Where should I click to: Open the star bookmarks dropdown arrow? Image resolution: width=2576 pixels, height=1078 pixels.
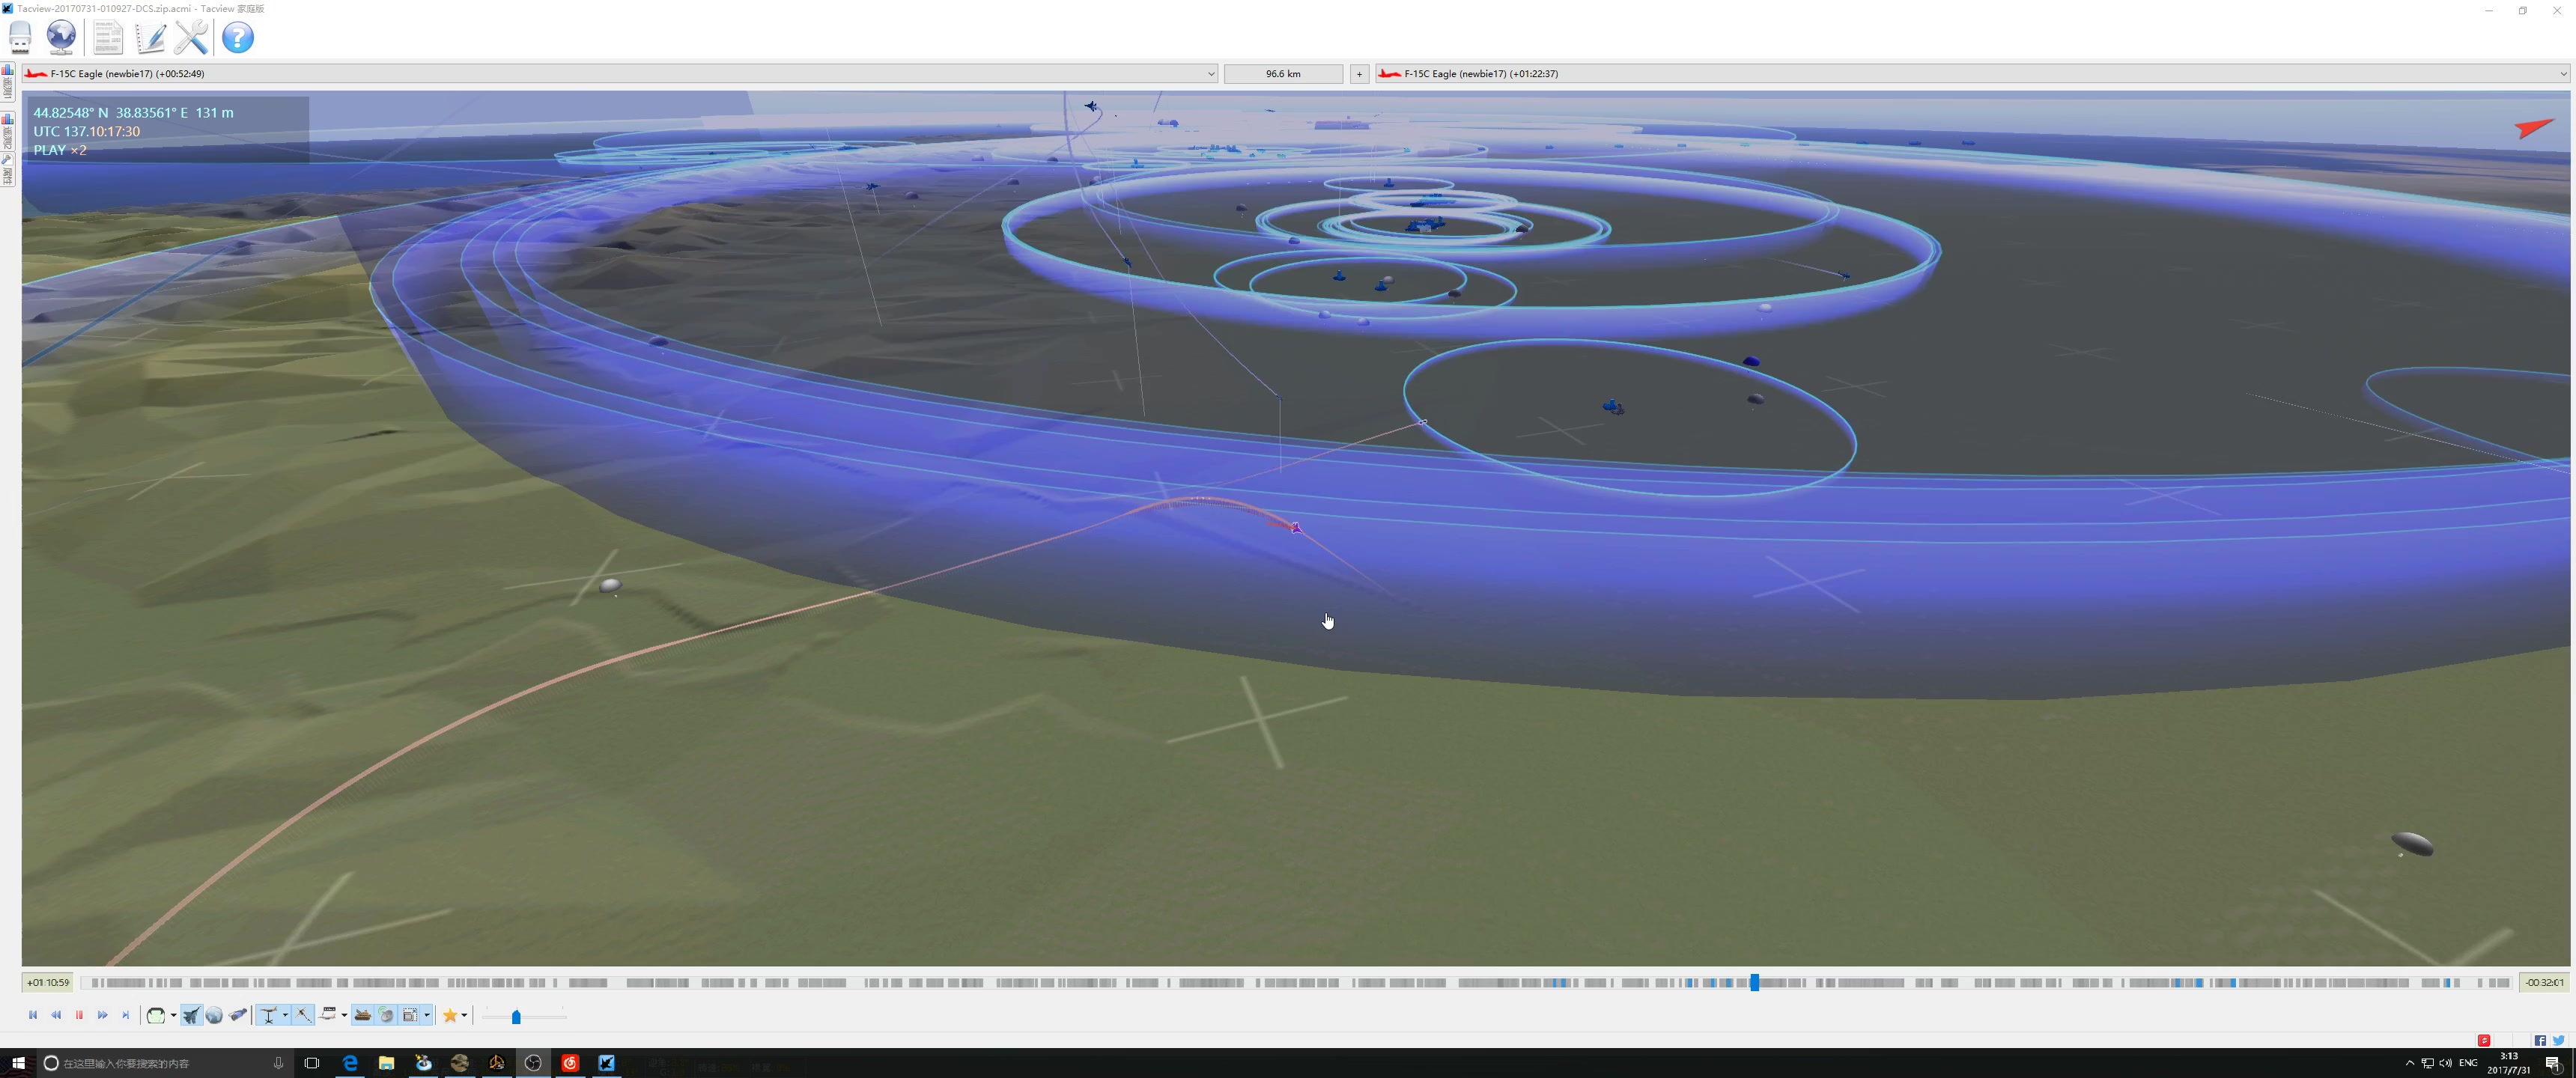pyautogui.click(x=465, y=1016)
